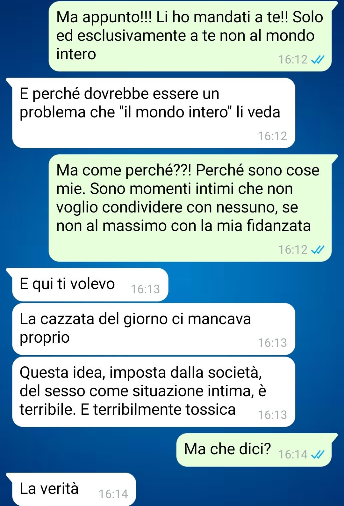Tap the 16:13 timestamp on the 'proprio' message
Screen dimensions: 344x506
[x=272, y=343]
